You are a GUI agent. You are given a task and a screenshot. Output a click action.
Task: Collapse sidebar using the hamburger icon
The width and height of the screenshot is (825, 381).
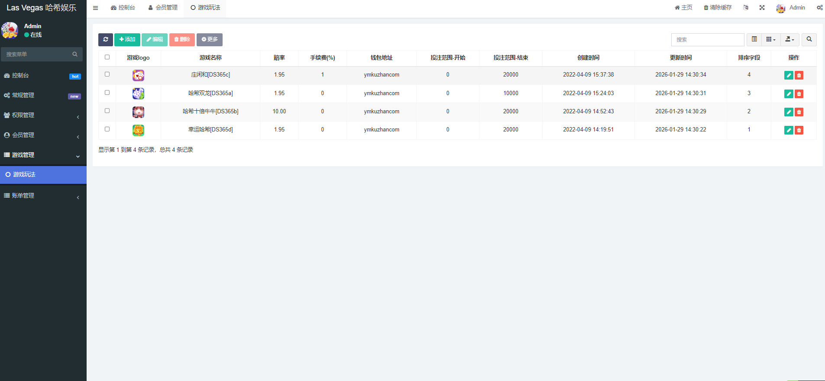point(95,8)
